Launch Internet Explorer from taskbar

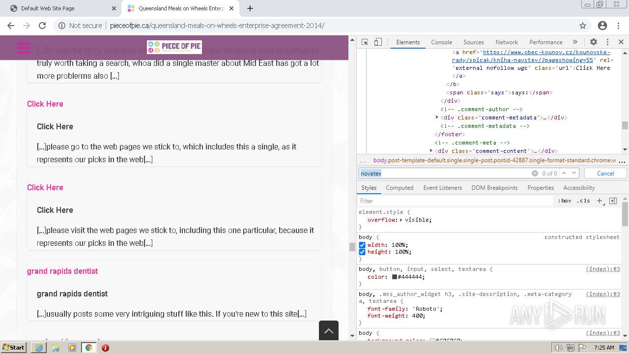click(39, 348)
